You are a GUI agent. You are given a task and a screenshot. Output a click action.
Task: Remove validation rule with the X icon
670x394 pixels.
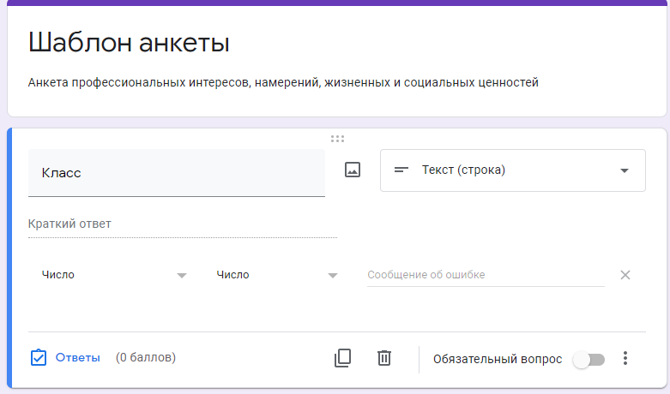point(625,275)
